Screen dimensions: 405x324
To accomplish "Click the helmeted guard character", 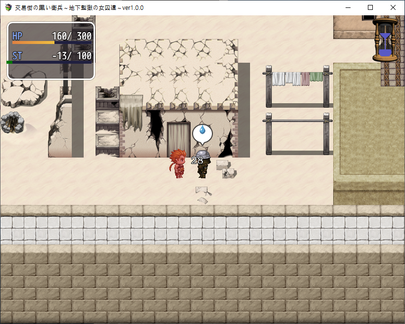I will point(203,164).
